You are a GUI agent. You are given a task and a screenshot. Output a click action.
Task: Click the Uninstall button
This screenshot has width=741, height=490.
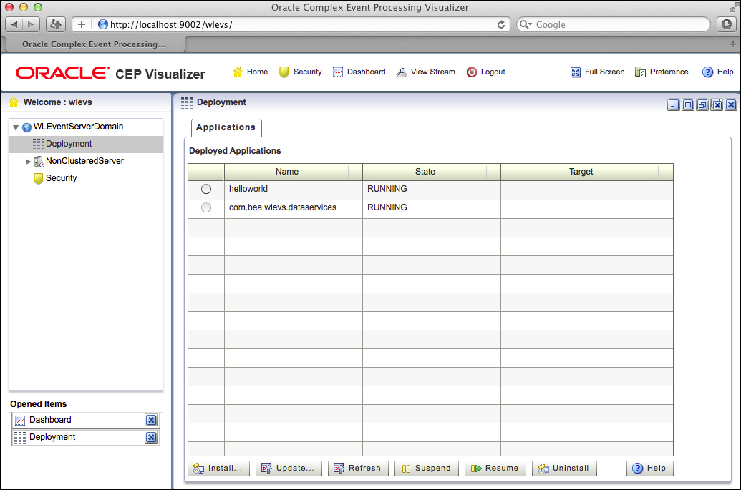564,469
